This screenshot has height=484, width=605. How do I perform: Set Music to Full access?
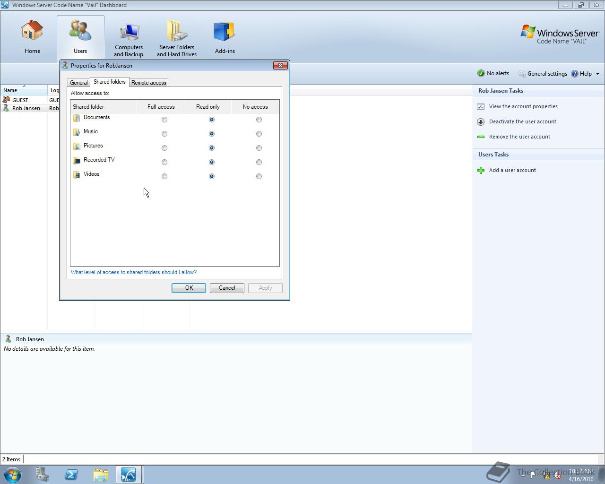164,134
